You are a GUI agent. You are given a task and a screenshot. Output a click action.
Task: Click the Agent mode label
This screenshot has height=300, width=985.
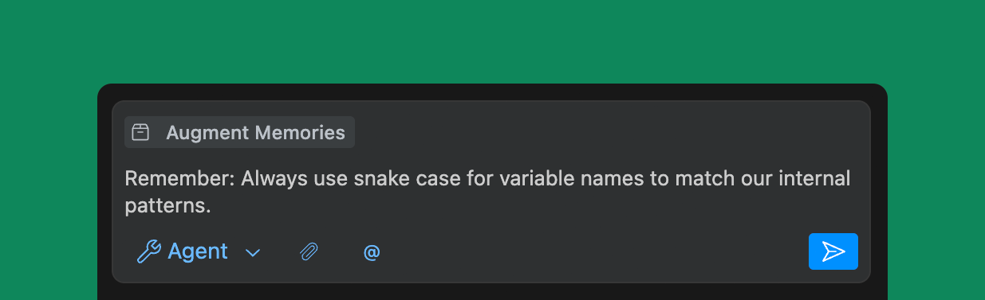pyautogui.click(x=198, y=251)
